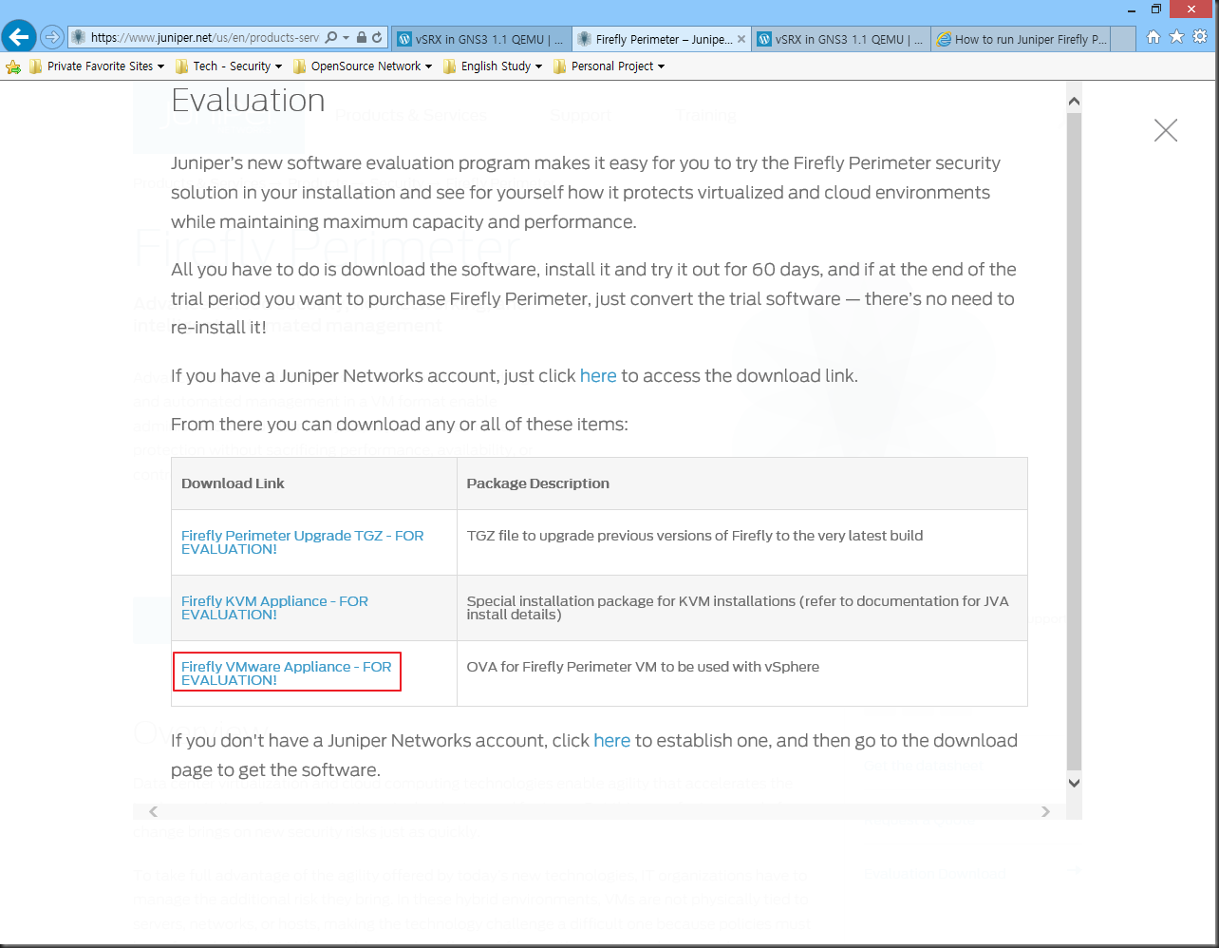Click the 'TGZ file to upgrade previous versions' description
This screenshot has height=948, width=1219.
click(695, 536)
